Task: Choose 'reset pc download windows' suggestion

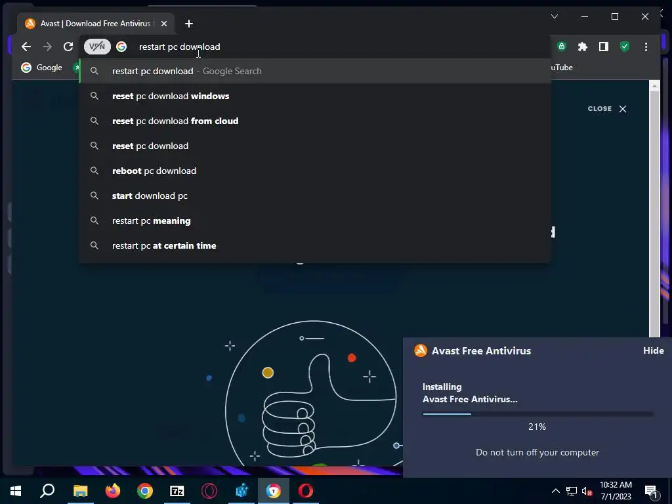Action: coord(315,96)
